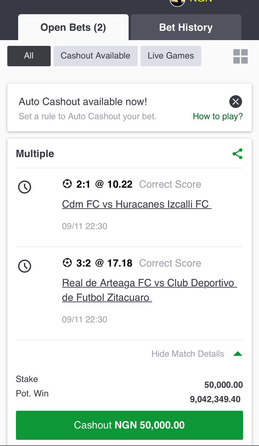Click clock icon beside Cdm FC match
This screenshot has width=259, height=446.
click(25, 187)
